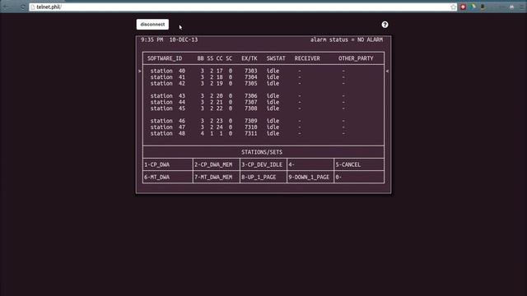Click the '>' row pointer beside station 40

(x=140, y=72)
